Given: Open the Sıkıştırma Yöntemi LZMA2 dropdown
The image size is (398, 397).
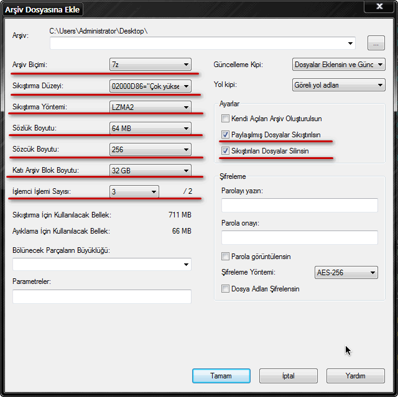Looking at the screenshot, I should coord(150,107).
